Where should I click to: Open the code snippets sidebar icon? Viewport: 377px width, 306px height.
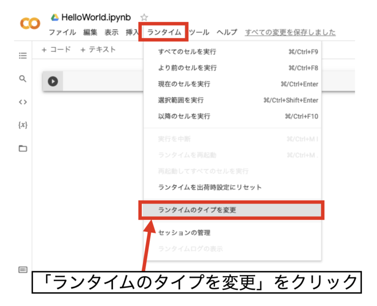pos(23,102)
